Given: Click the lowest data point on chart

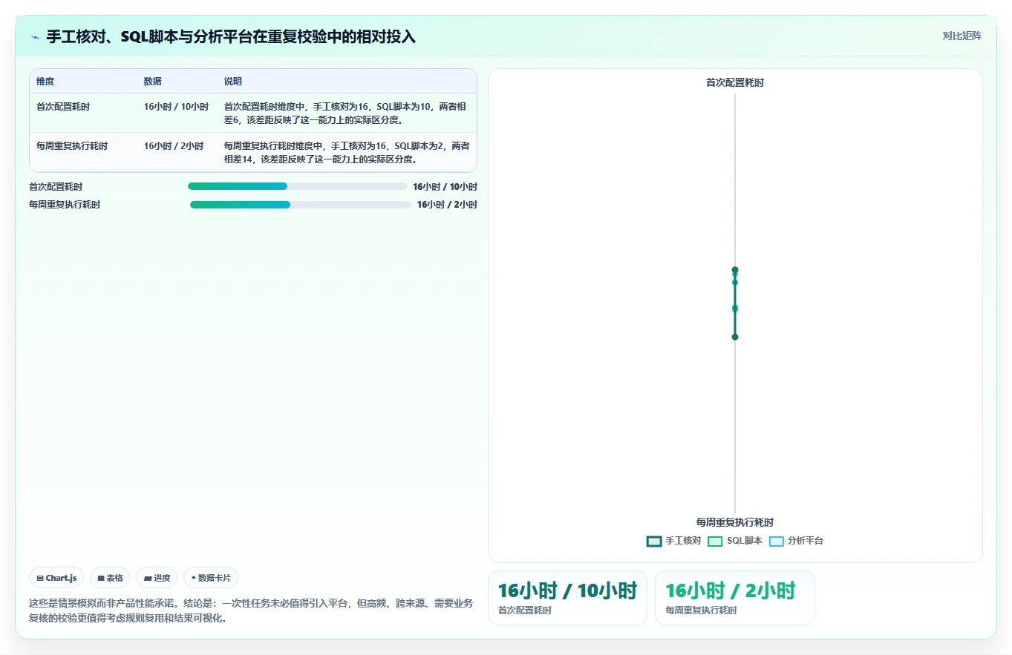Looking at the screenshot, I should (735, 337).
